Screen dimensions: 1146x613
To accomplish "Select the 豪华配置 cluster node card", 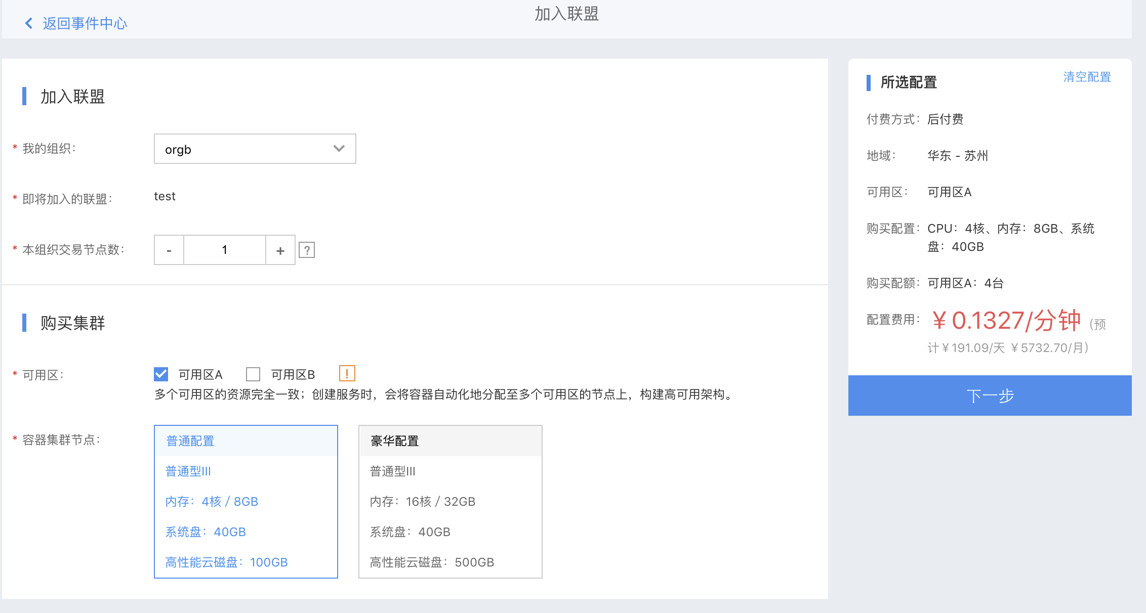I will 451,502.
